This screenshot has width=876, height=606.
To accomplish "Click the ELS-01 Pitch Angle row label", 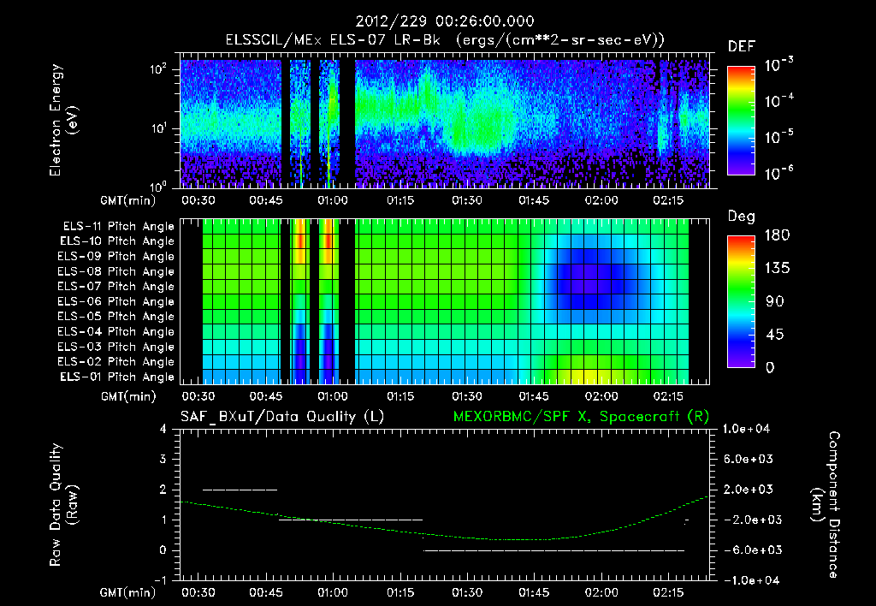I will coord(116,377).
